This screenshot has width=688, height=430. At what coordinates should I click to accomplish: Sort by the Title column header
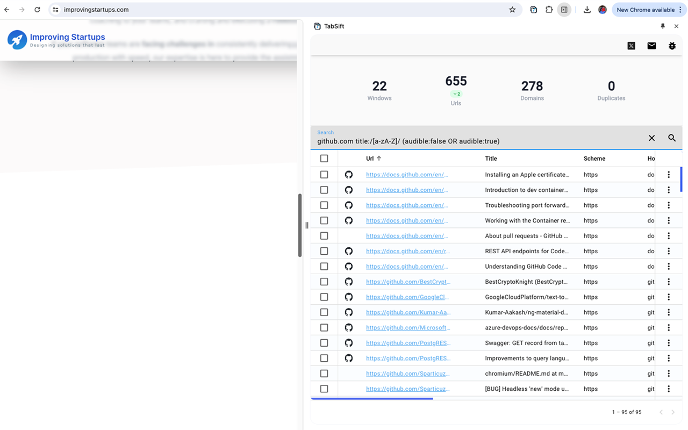[x=491, y=159]
